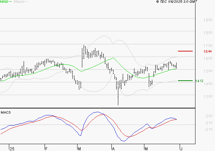This screenshot has height=151, width=215.
Task: Click the red resistance line marker
Action: 185,51
